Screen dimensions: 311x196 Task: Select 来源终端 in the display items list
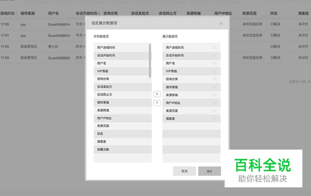[x=191, y=95]
